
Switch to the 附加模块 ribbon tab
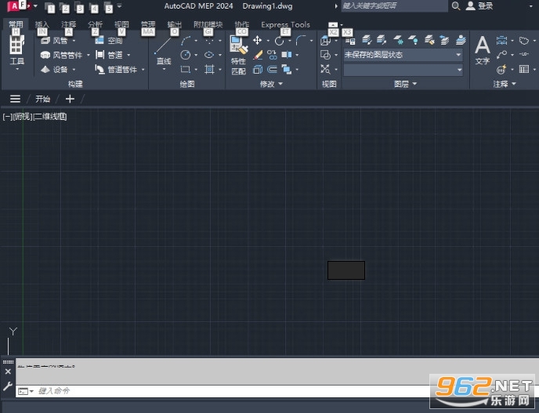point(208,24)
